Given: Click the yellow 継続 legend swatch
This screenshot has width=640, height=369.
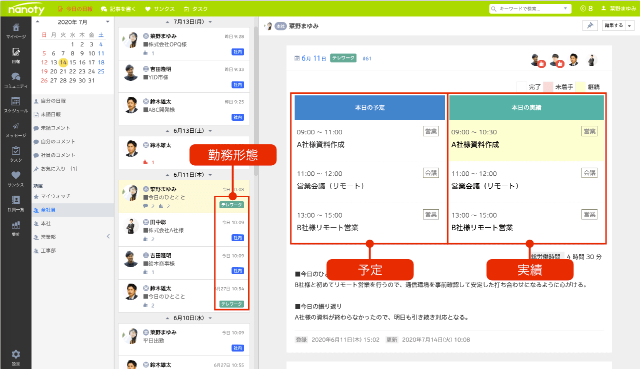Looking at the screenshot, I should click(x=580, y=86).
